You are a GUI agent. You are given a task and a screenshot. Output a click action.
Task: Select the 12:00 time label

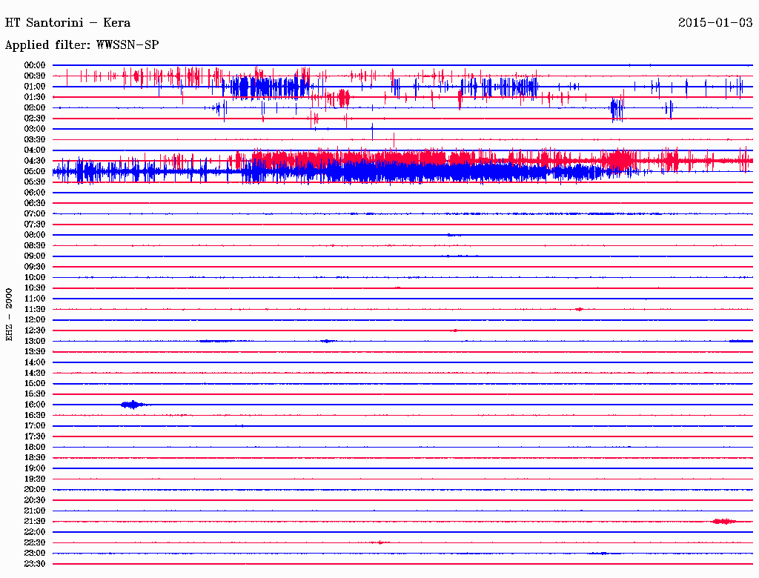pyautogui.click(x=35, y=319)
